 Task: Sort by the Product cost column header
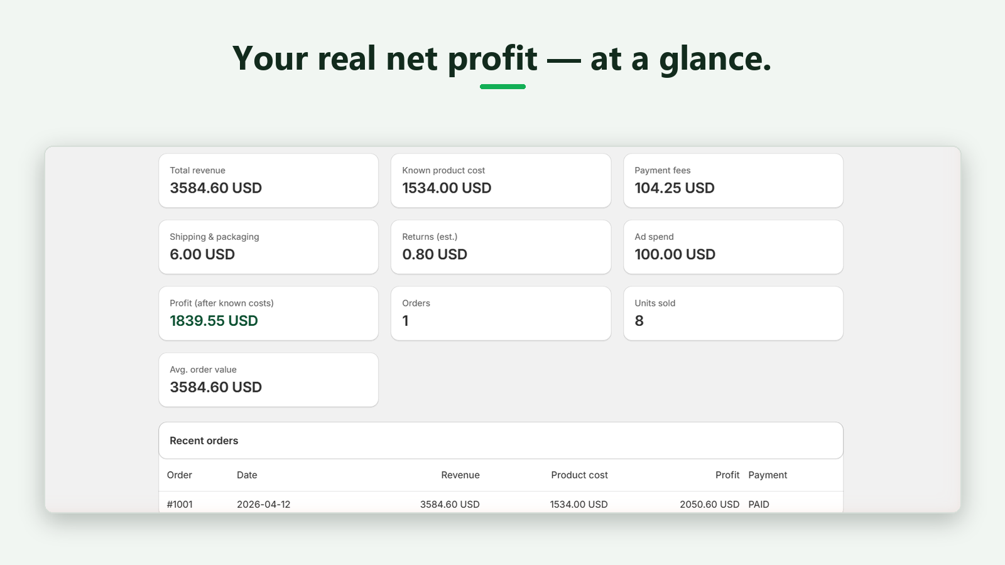tap(579, 475)
